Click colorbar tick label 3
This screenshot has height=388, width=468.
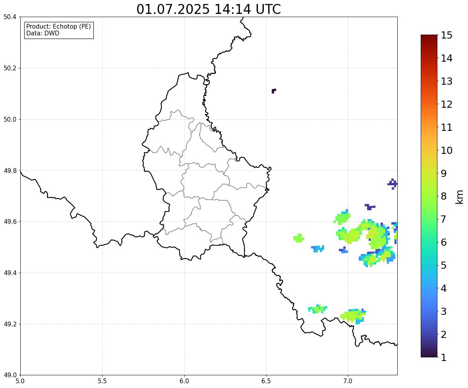[x=444, y=311]
